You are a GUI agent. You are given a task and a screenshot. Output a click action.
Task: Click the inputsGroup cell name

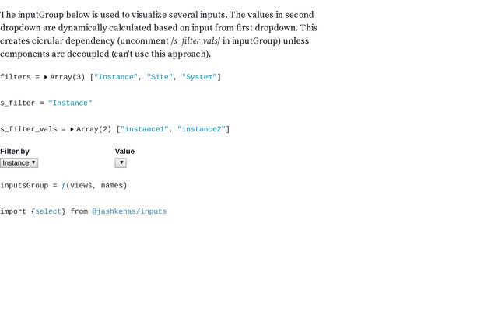[24, 186]
